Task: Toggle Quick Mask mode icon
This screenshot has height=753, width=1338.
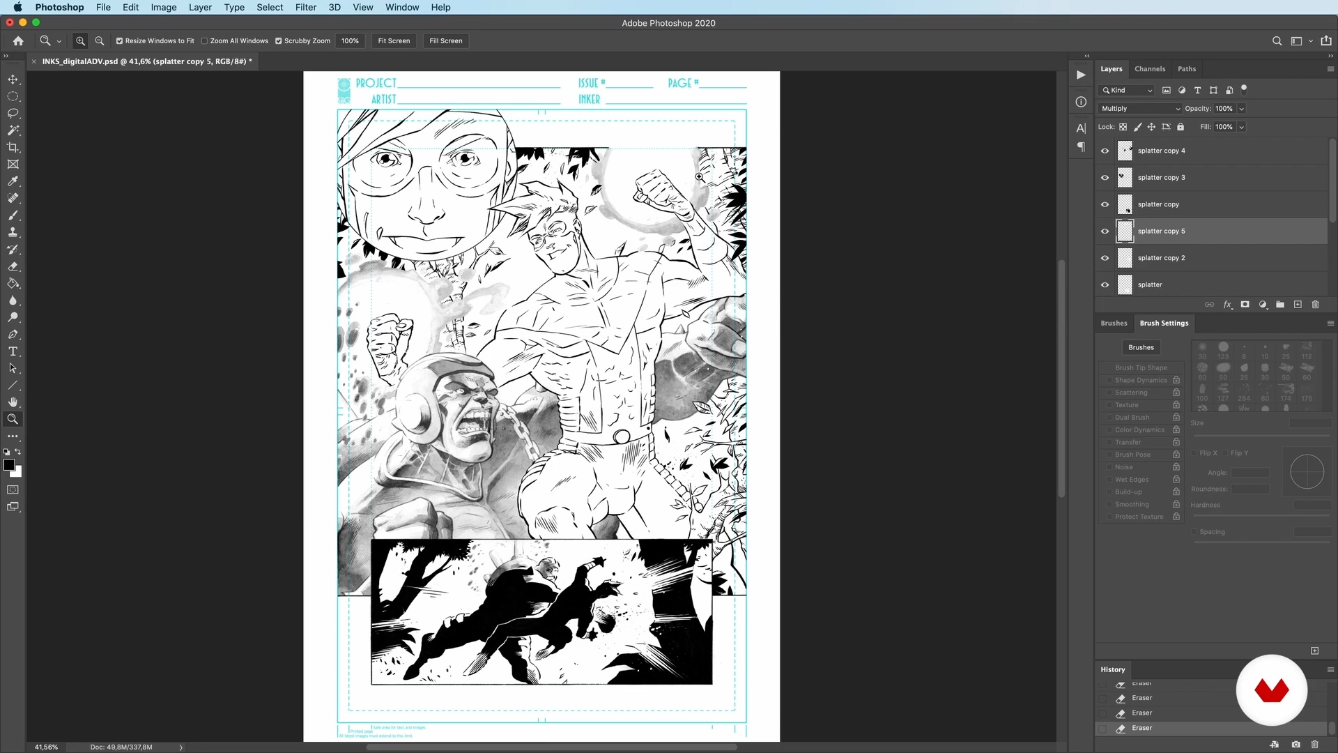Action: click(x=13, y=490)
